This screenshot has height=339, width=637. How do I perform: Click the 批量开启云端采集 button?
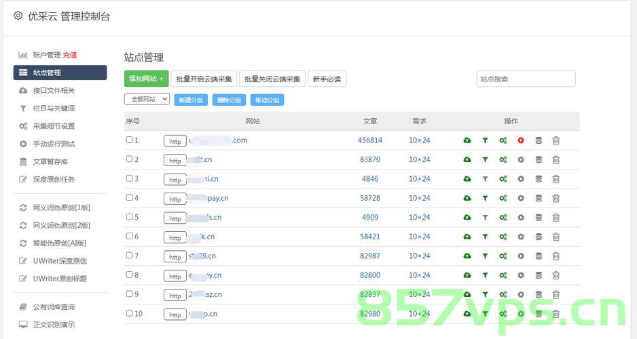pyautogui.click(x=204, y=79)
